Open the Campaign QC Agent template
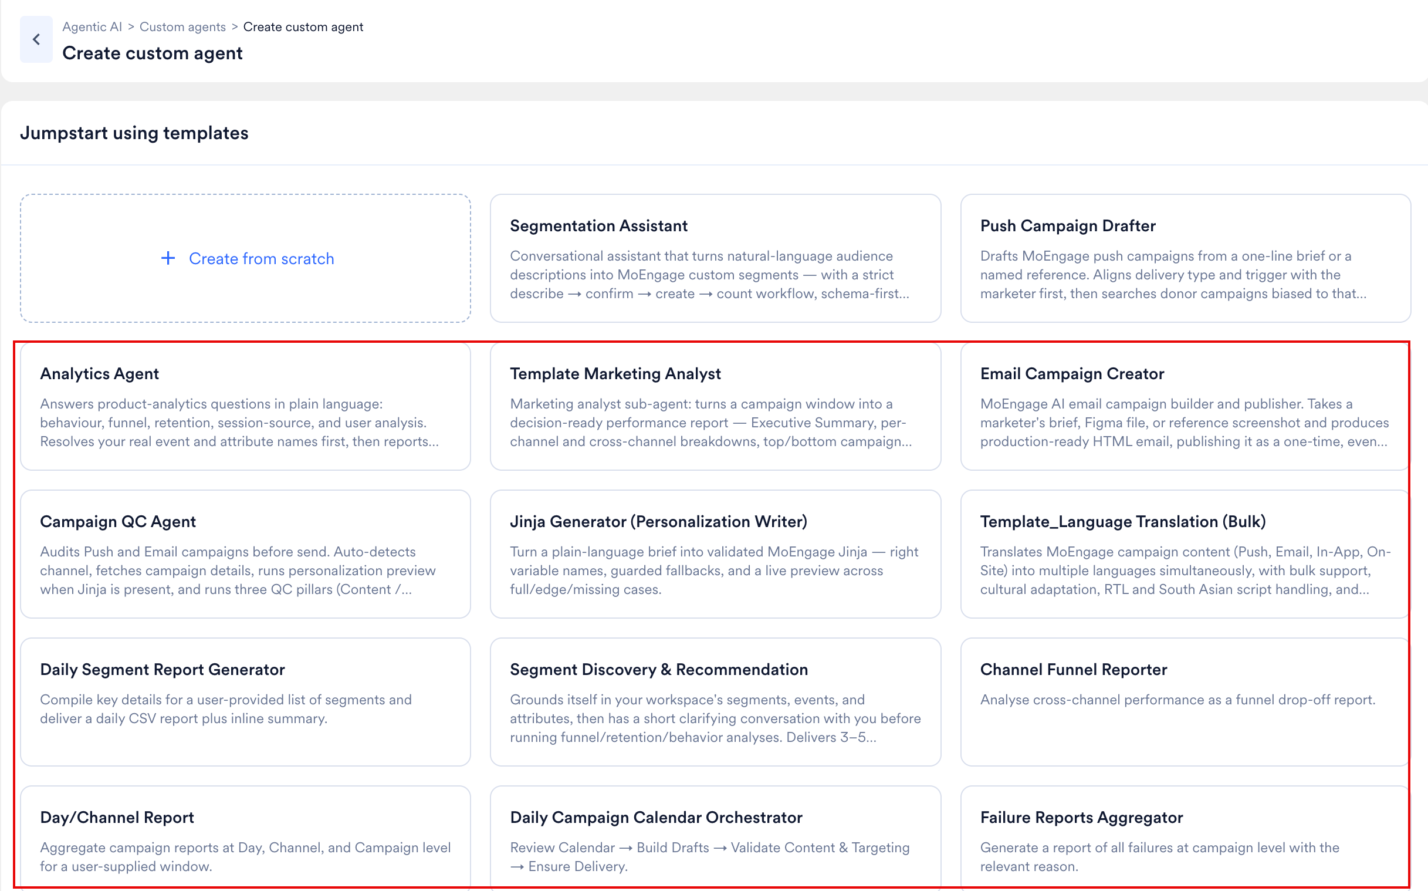1428x891 pixels. 246,554
